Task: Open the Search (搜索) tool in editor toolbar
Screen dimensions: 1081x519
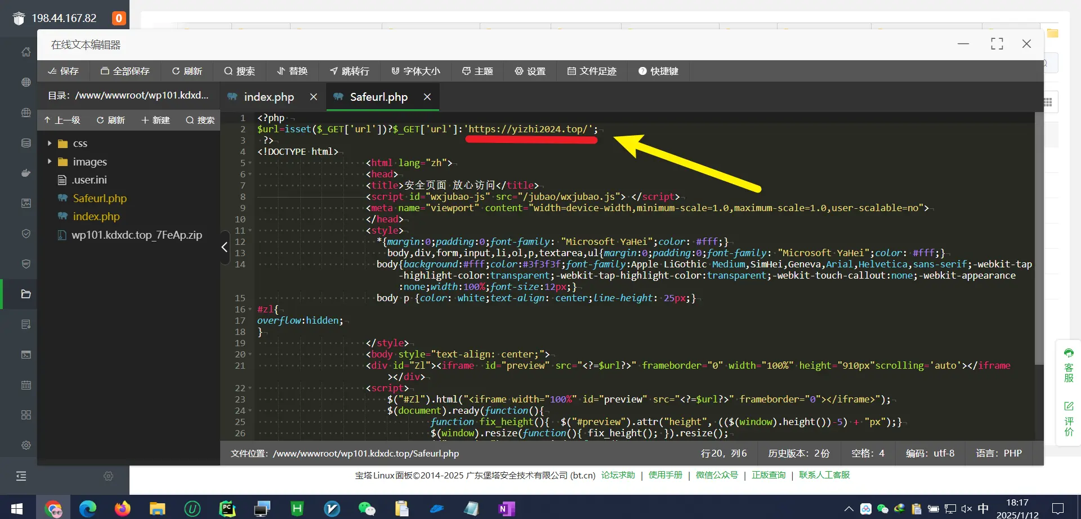Action: [239, 71]
